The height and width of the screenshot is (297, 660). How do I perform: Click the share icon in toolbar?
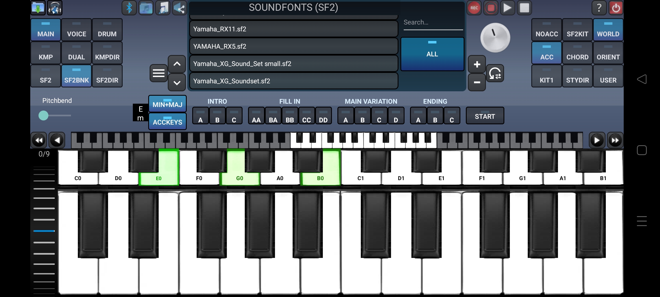coord(180,8)
